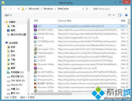This screenshot has height=101, width=132.
Task: Click the Windows breadcrumb in address bar
Action: (x=48, y=9)
